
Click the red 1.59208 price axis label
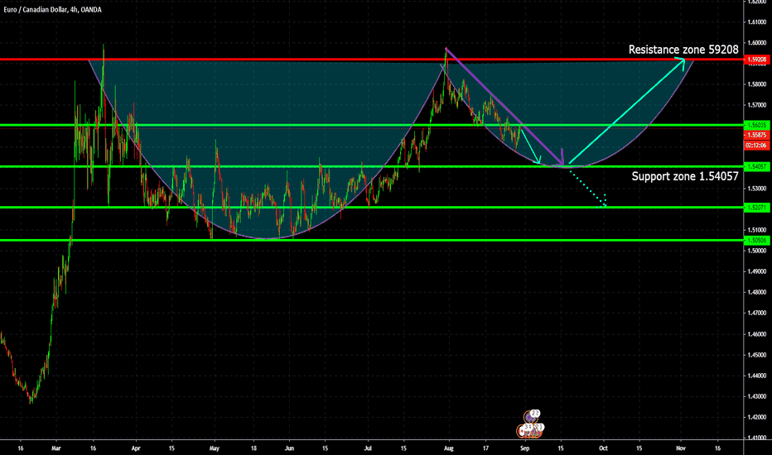757,60
